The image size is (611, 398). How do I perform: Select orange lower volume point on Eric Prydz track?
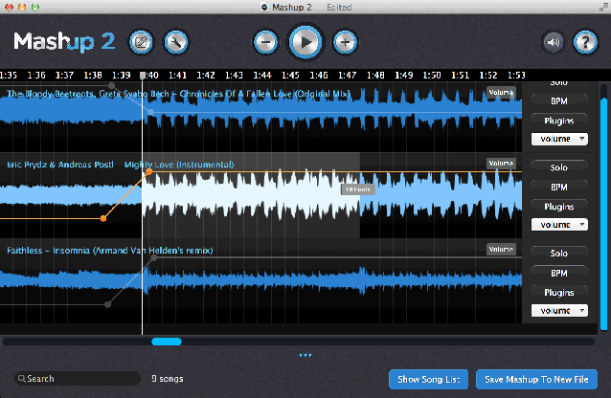tap(103, 218)
